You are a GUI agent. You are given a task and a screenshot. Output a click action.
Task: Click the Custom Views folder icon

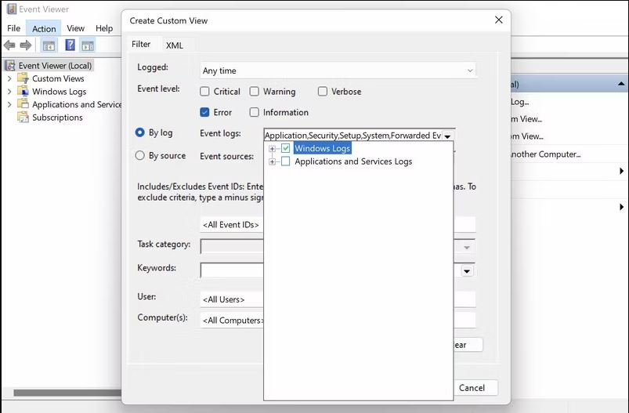23,78
